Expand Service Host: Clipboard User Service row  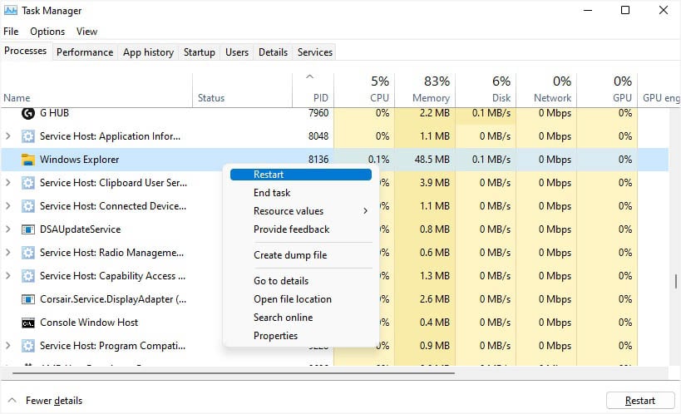click(8, 183)
